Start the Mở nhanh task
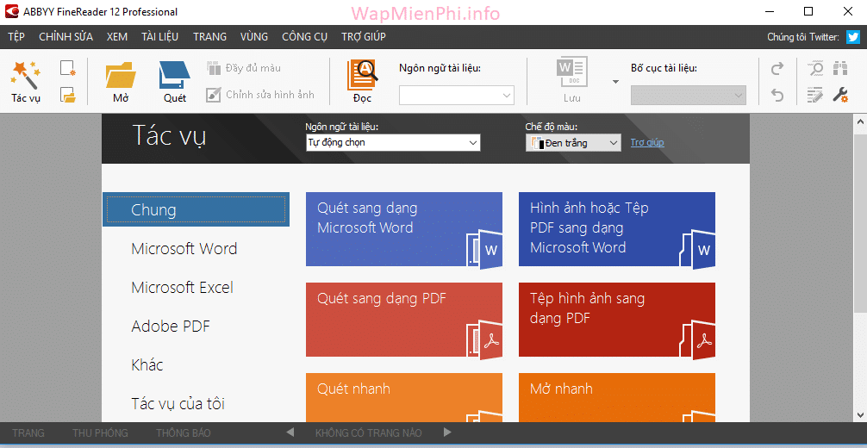The width and height of the screenshot is (867, 448). click(617, 398)
